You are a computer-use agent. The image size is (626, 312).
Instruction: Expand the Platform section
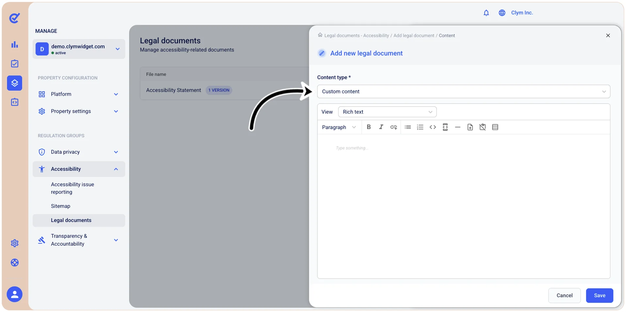coord(79,94)
